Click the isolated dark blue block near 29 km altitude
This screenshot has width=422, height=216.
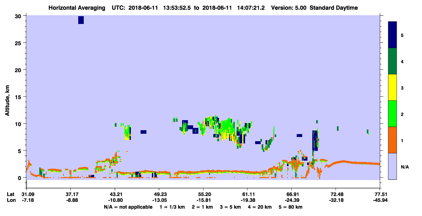(x=81, y=20)
